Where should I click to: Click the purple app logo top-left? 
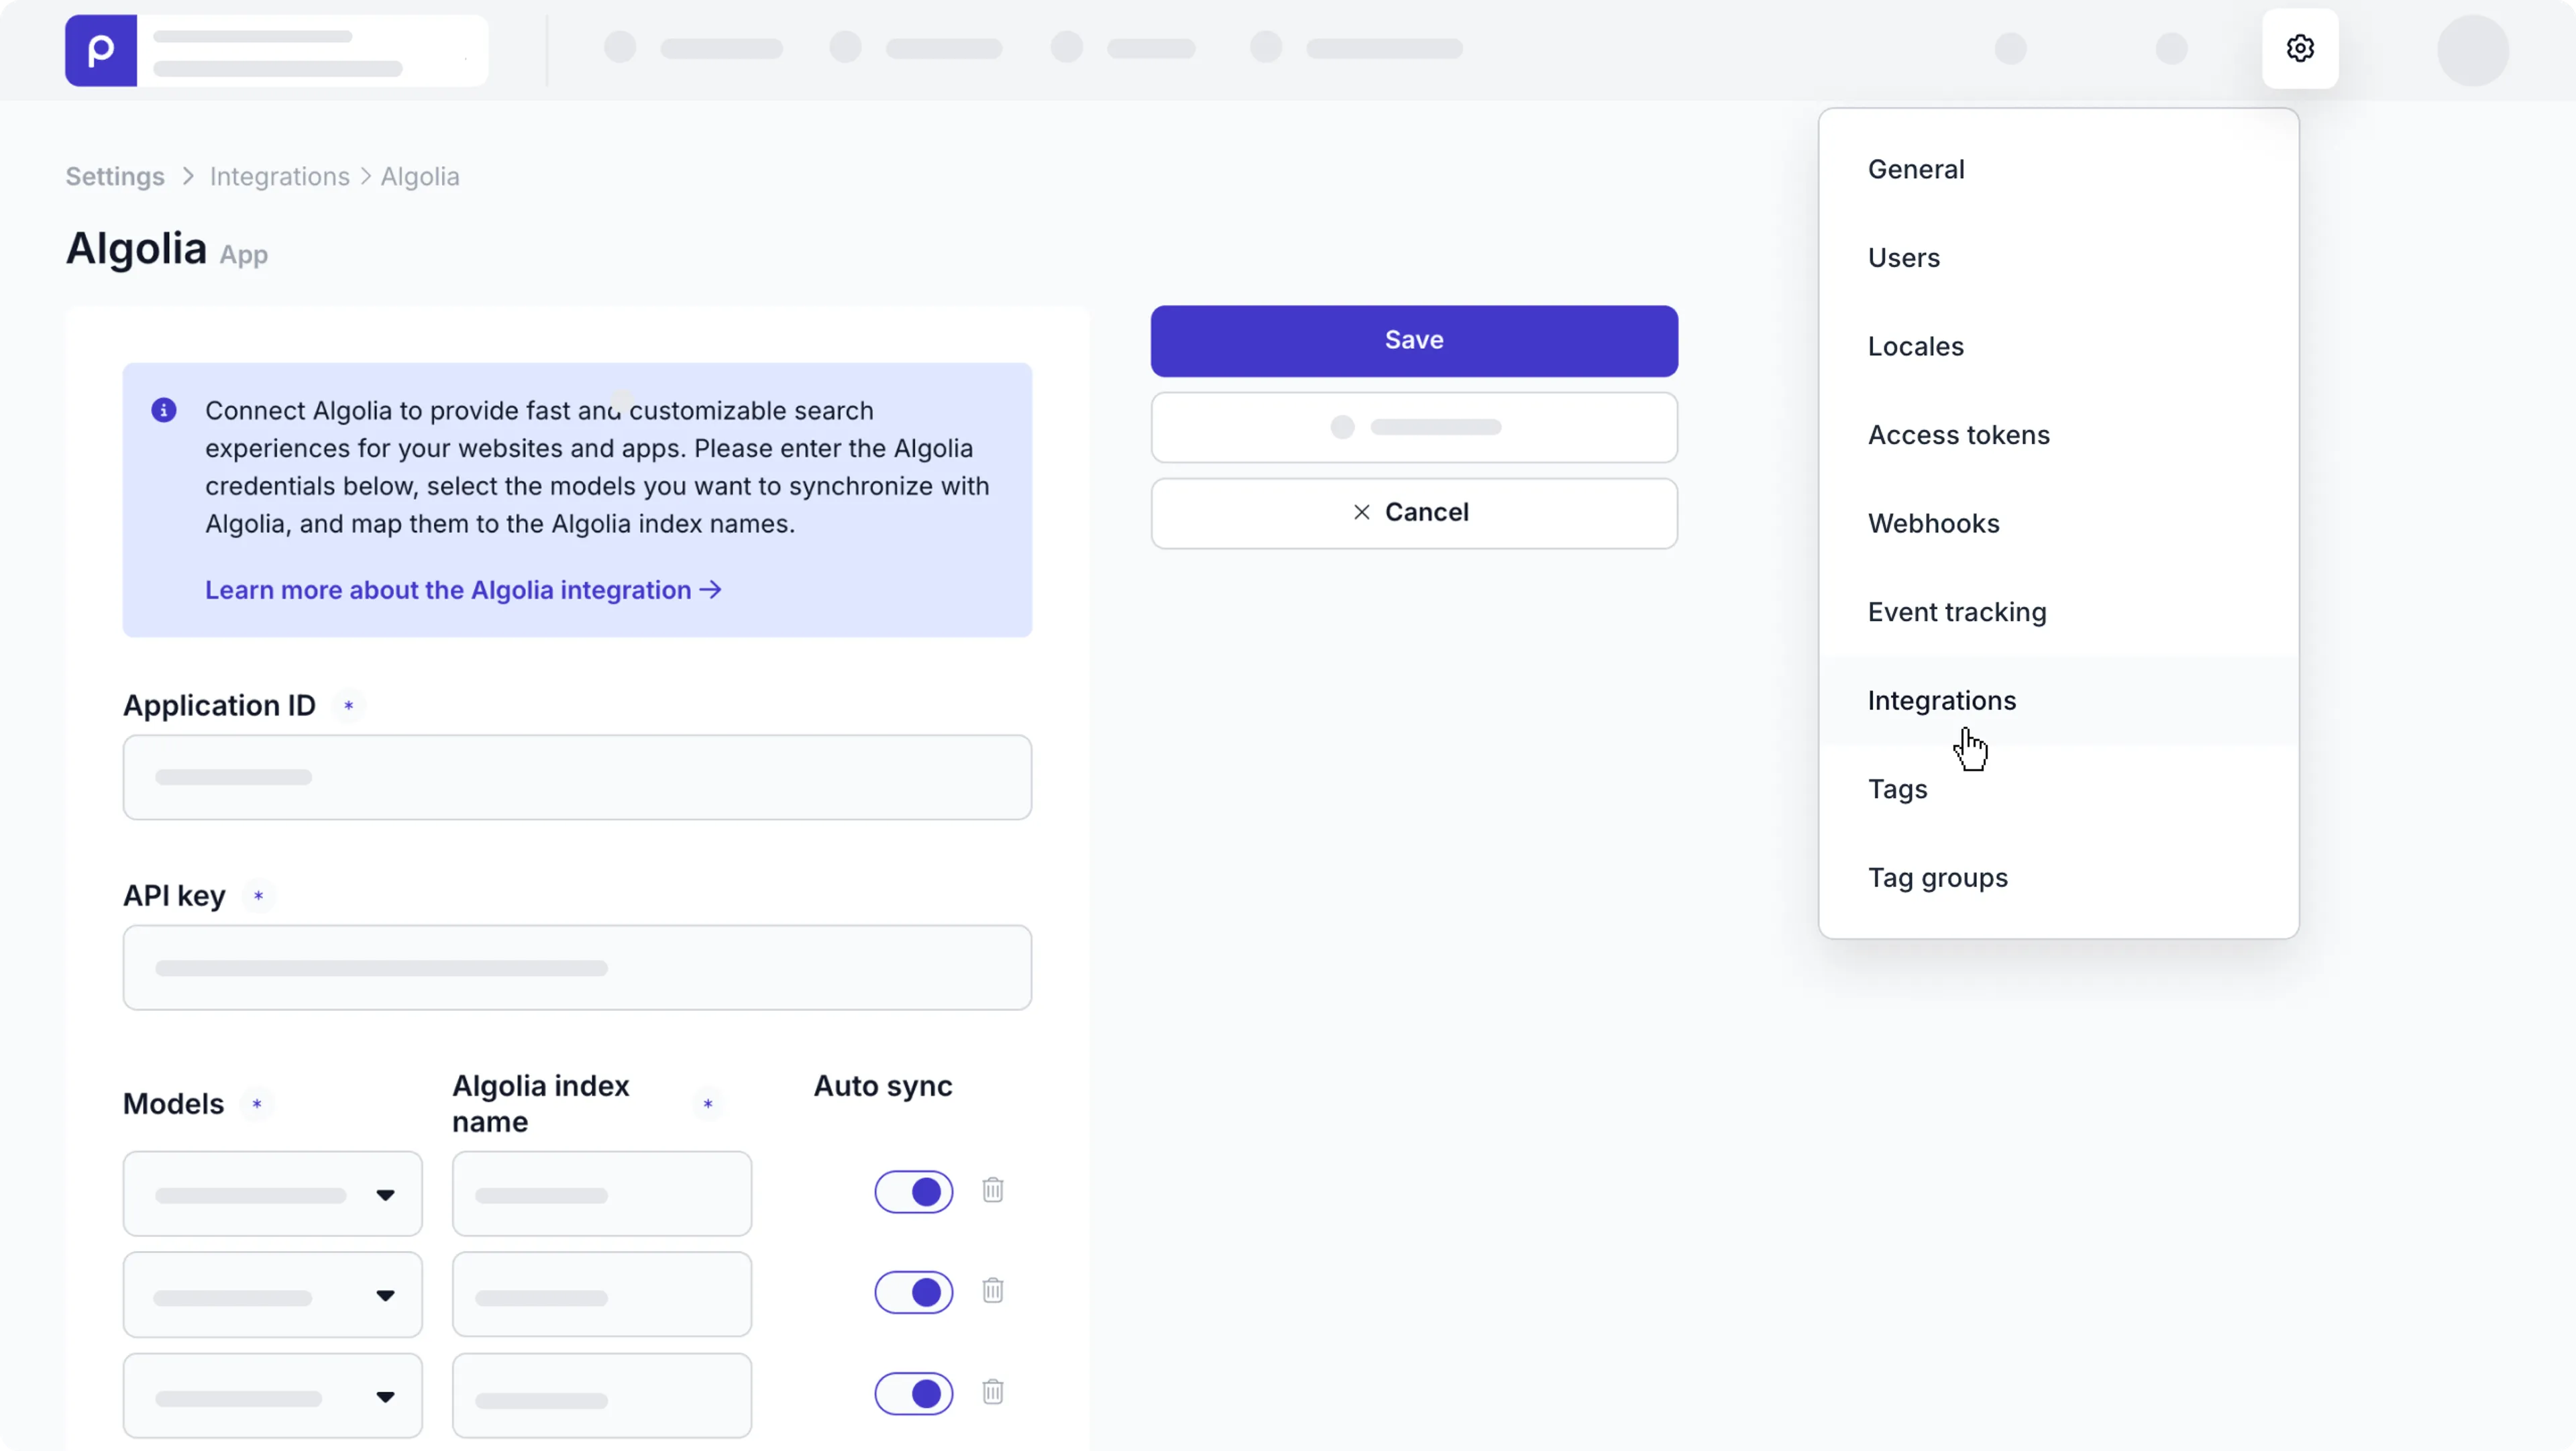click(x=100, y=50)
